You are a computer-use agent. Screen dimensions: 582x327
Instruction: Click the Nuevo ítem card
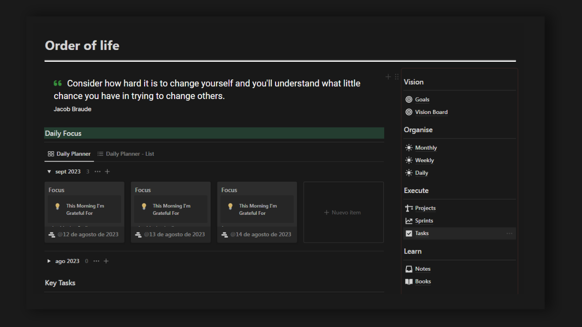[343, 212]
